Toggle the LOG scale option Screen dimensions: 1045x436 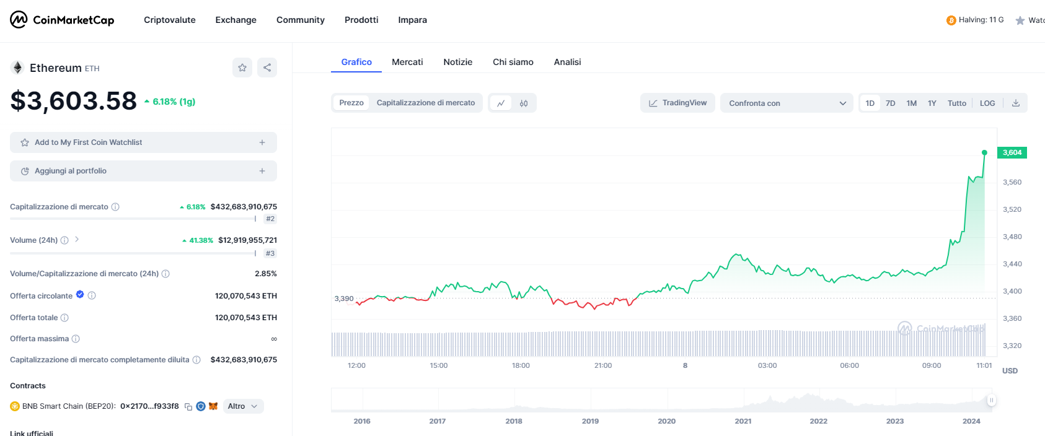[x=987, y=103]
